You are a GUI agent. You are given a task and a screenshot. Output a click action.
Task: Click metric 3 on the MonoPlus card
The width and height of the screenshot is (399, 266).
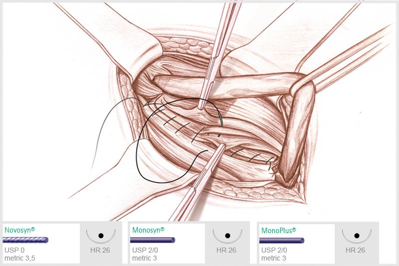click(273, 258)
